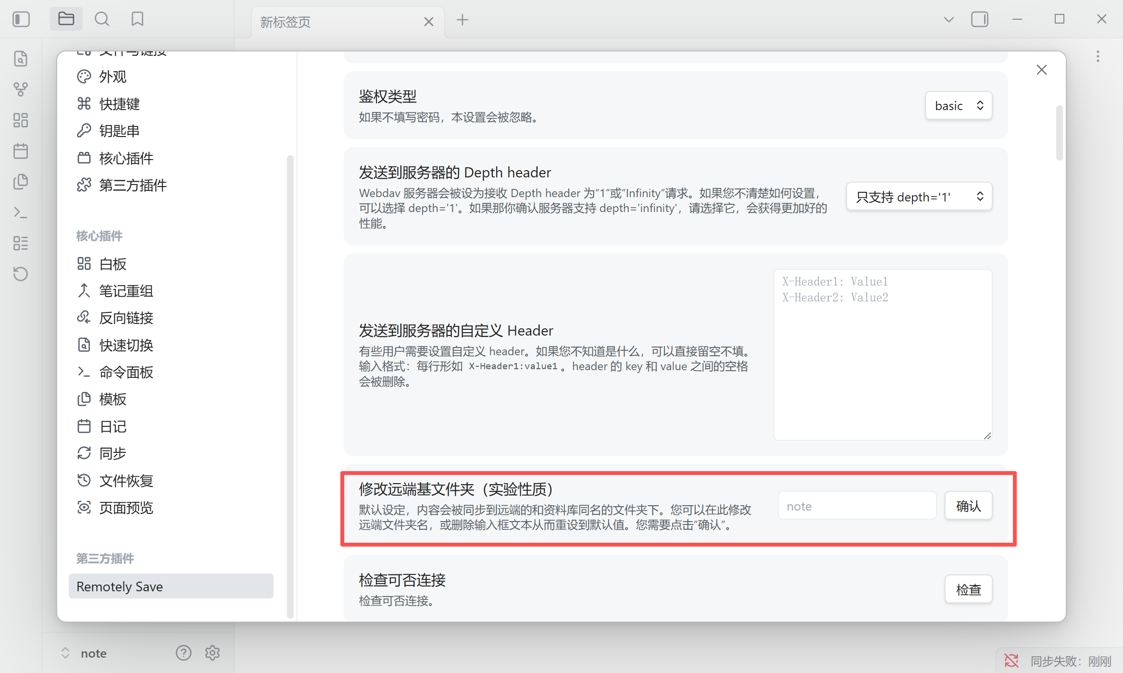
Task: Click the settings content scrollbar
Action: point(1059,134)
